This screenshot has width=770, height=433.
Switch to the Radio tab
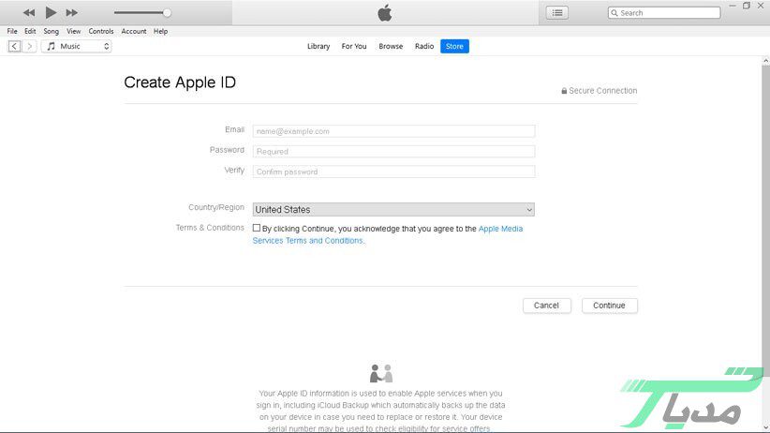point(424,46)
